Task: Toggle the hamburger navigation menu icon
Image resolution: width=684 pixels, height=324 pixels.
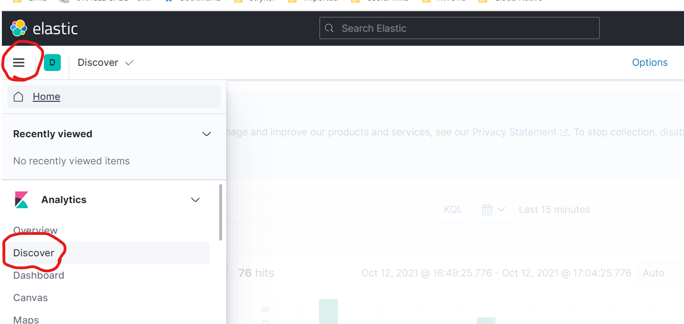Action: pyautogui.click(x=19, y=63)
